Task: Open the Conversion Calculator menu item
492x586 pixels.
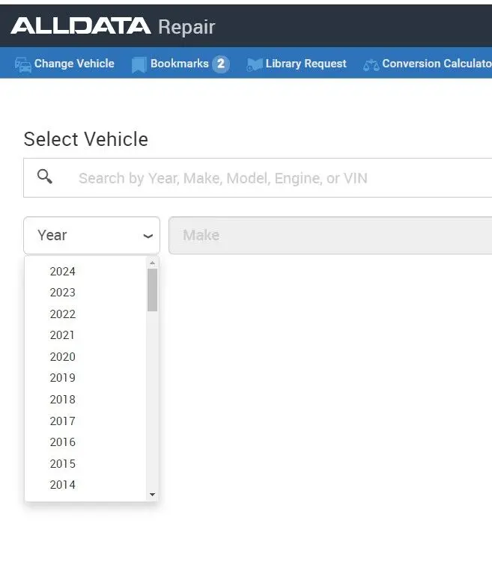Action: pyautogui.click(x=428, y=64)
